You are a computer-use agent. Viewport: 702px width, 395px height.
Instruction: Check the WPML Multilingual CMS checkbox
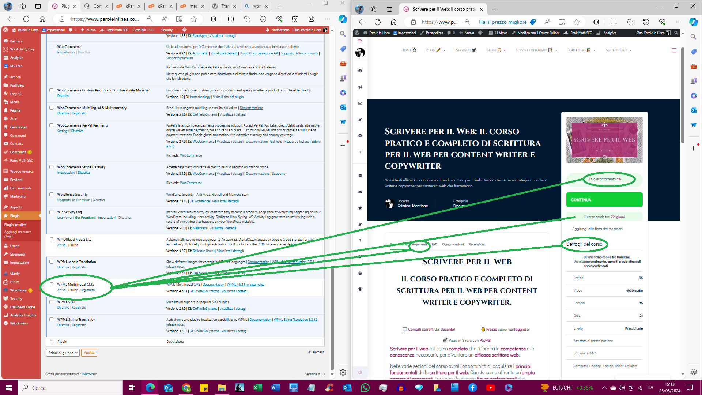[x=52, y=285]
